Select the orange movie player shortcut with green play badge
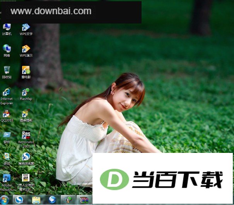 click(x=26, y=73)
